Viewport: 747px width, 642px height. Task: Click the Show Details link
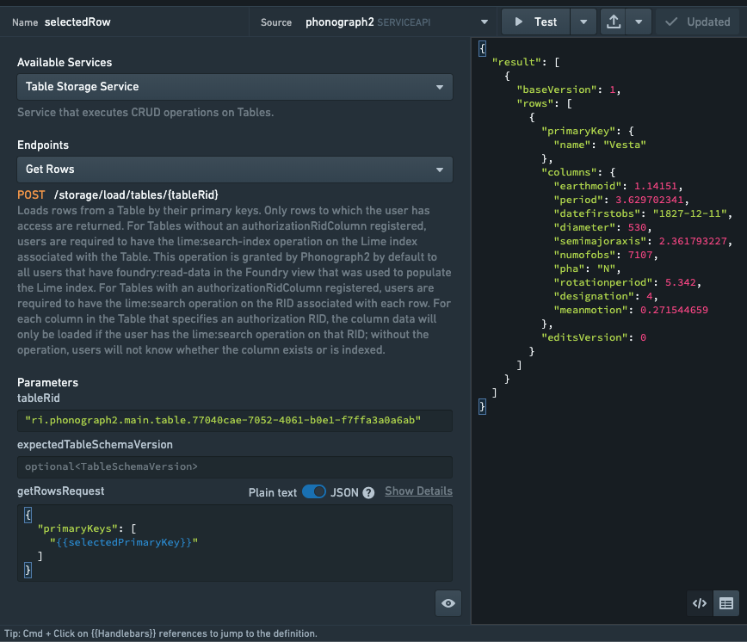coord(418,491)
